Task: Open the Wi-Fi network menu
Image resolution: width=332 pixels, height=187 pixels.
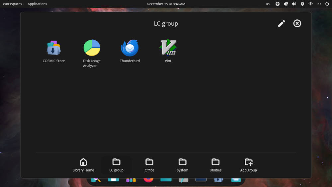Action: [x=310, y=4]
